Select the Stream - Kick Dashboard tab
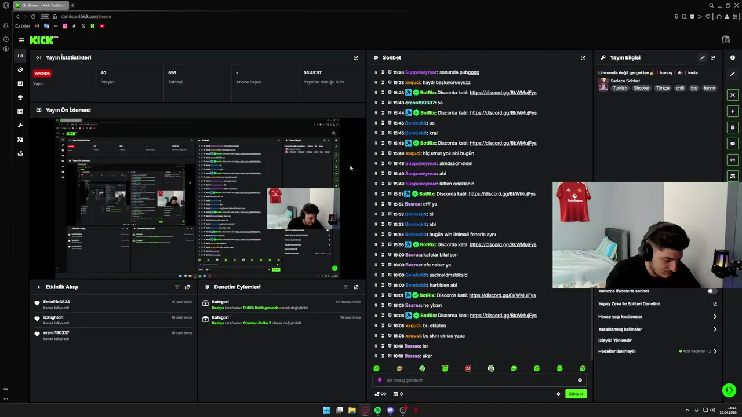 (40, 5)
